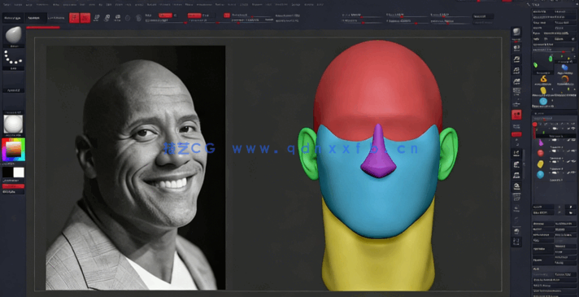Choose the orange spiral tool thumbnail
Image resolution: width=579 pixels, height=297 pixels.
point(543,79)
